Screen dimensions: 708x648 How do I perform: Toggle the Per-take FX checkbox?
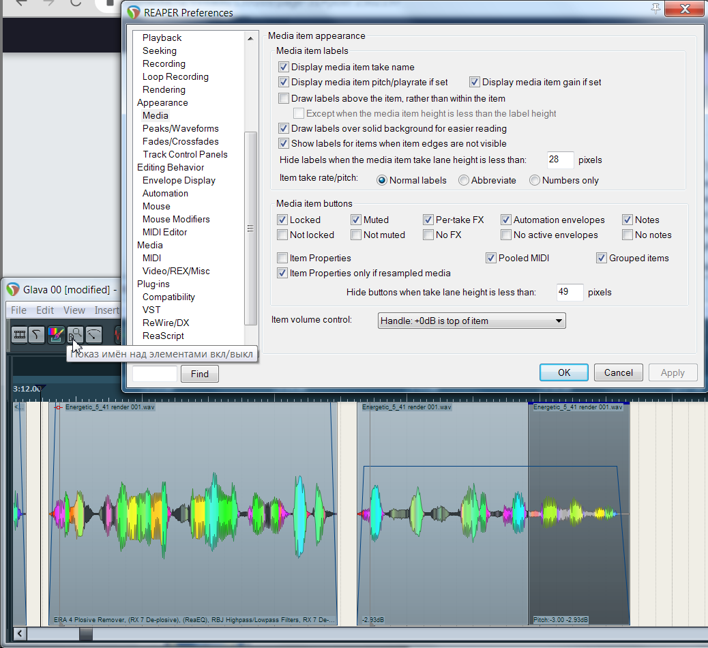click(x=428, y=220)
